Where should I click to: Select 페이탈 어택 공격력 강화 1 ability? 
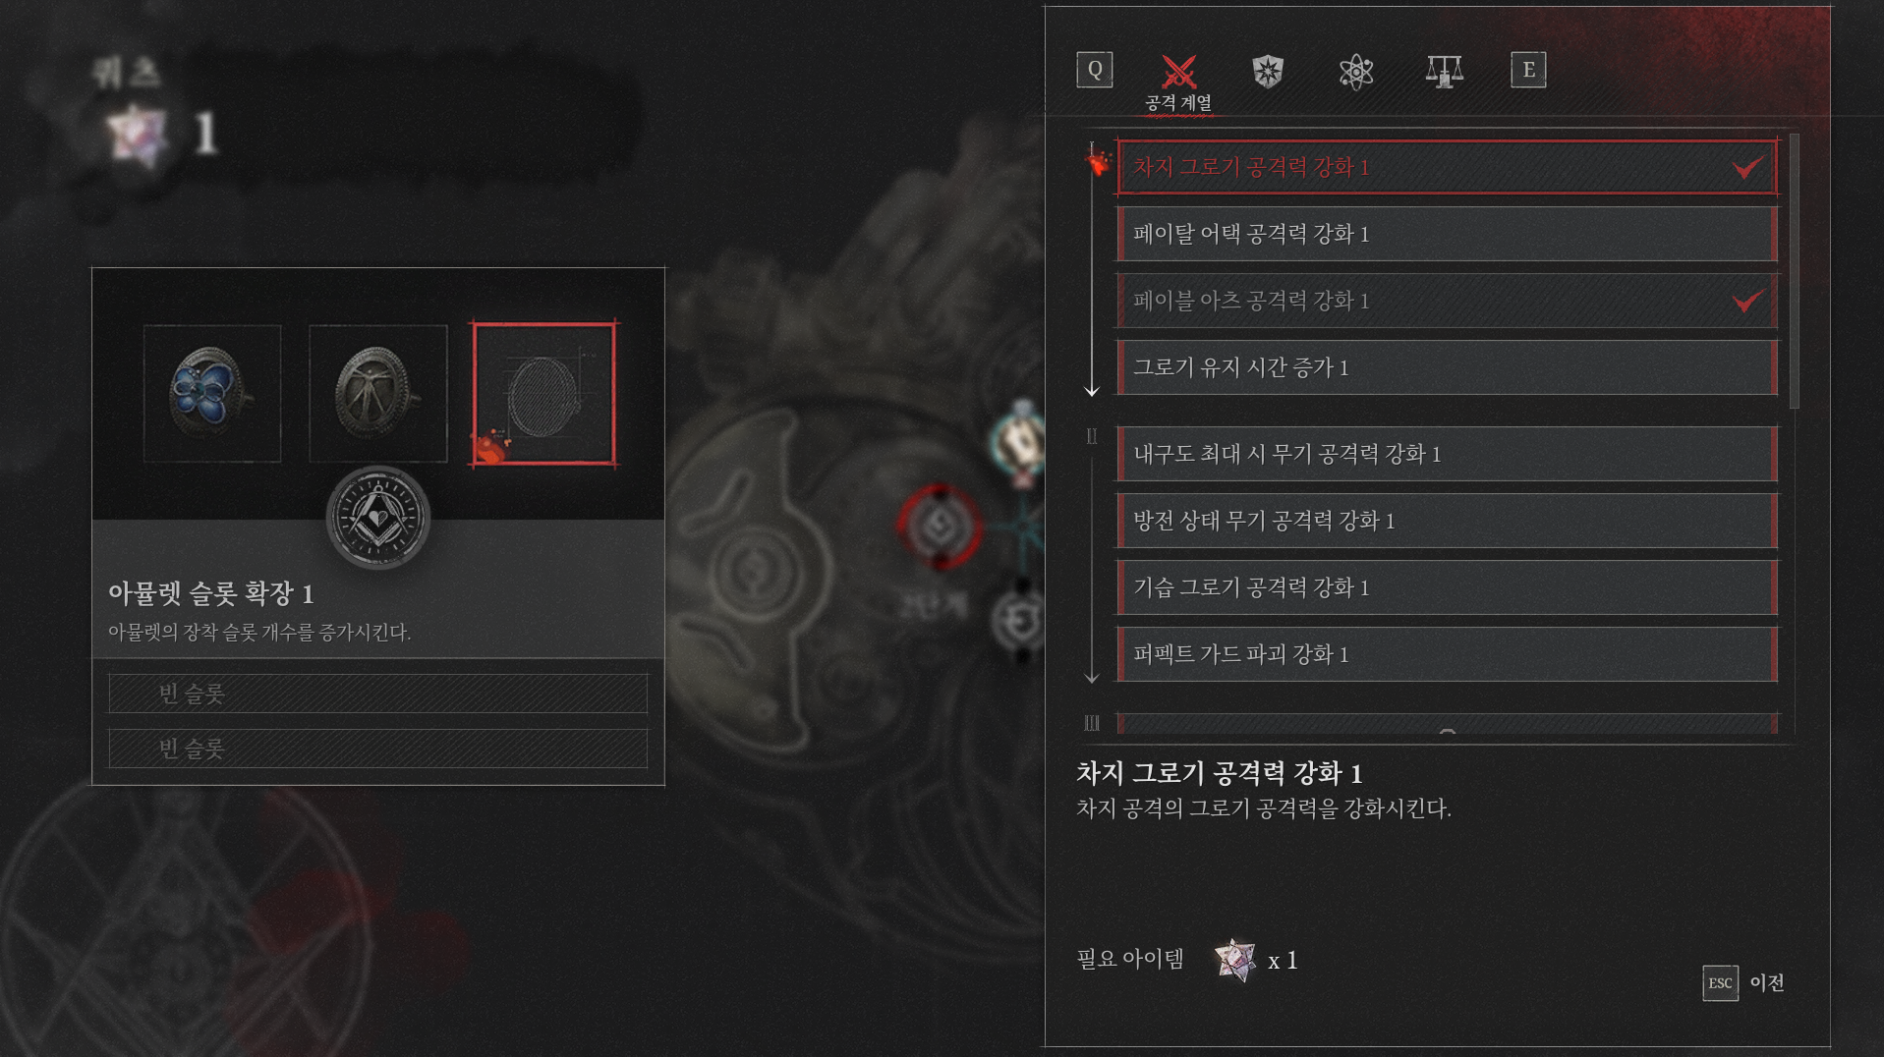coord(1447,234)
